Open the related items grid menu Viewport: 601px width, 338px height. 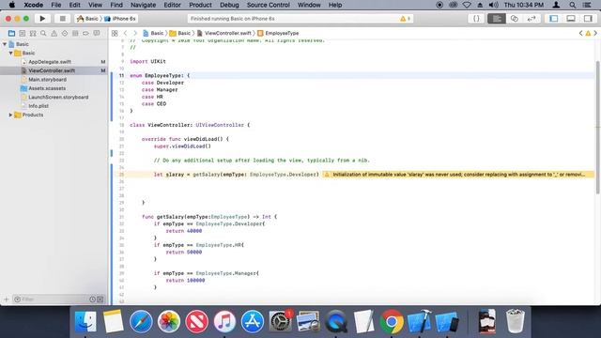(115, 34)
